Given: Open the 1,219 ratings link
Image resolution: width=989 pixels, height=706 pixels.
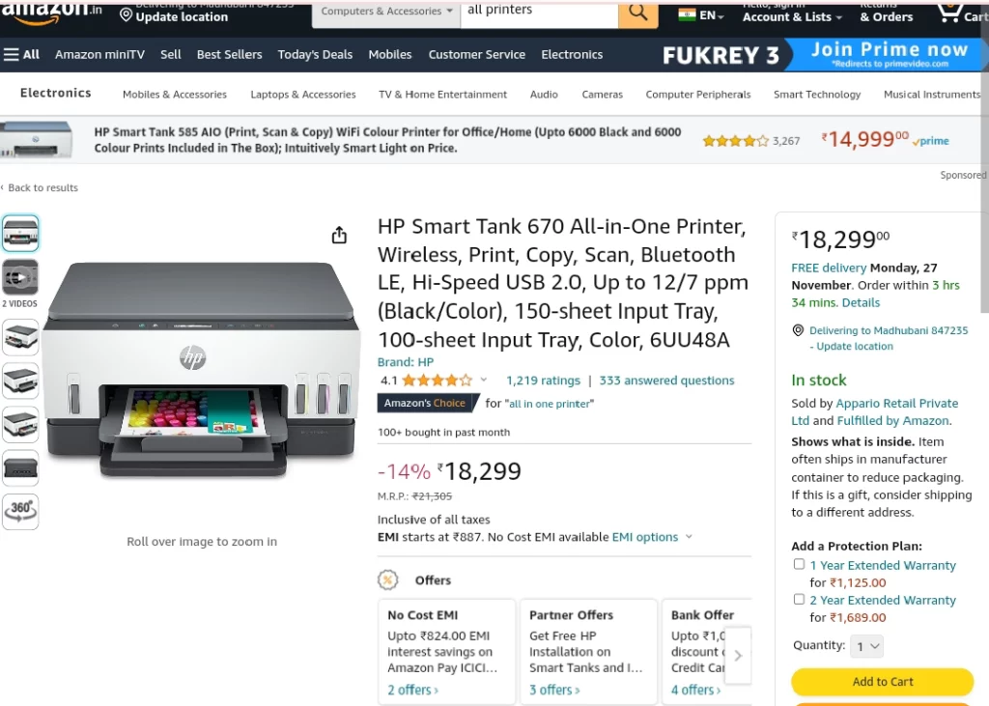Looking at the screenshot, I should click(x=543, y=381).
